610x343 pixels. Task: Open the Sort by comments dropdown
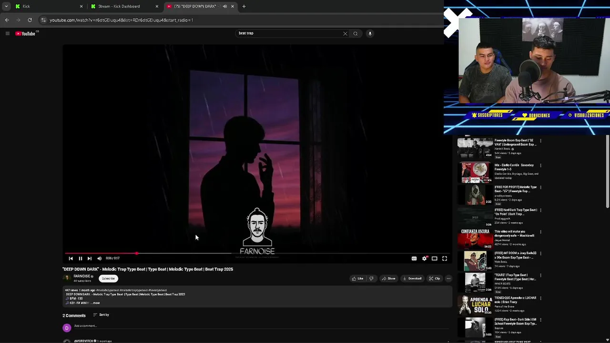pos(101,315)
